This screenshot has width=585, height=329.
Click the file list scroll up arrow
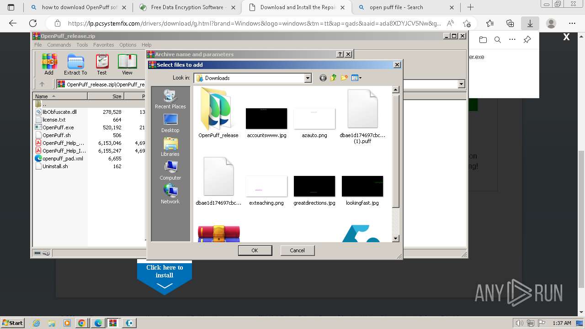pyautogui.click(x=396, y=90)
